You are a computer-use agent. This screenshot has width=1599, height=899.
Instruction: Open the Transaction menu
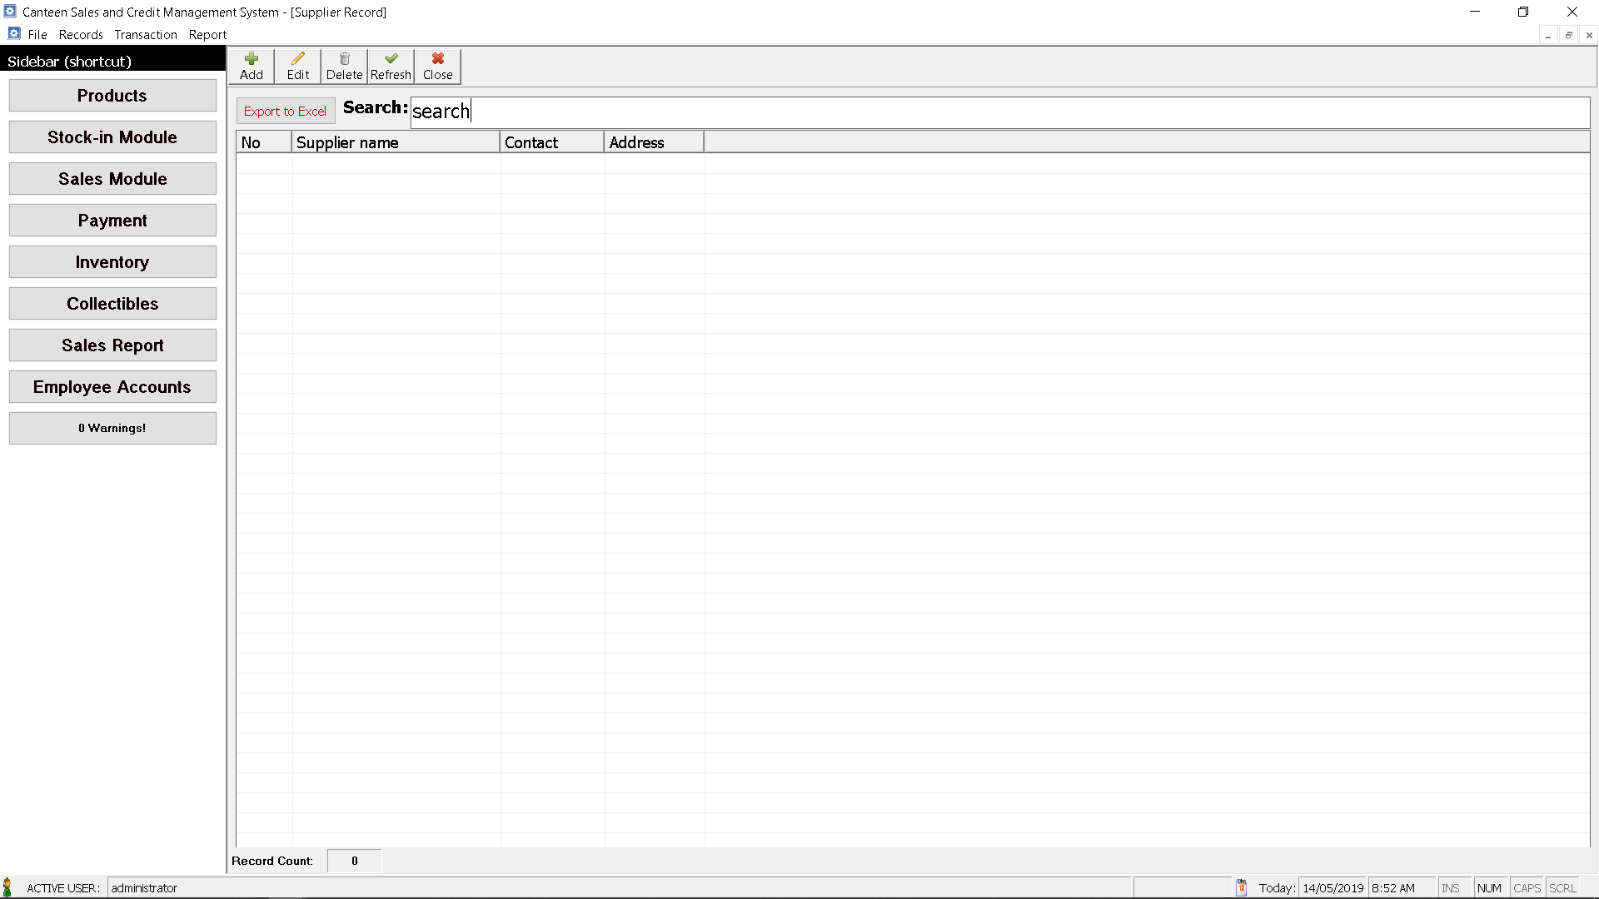[x=145, y=34]
